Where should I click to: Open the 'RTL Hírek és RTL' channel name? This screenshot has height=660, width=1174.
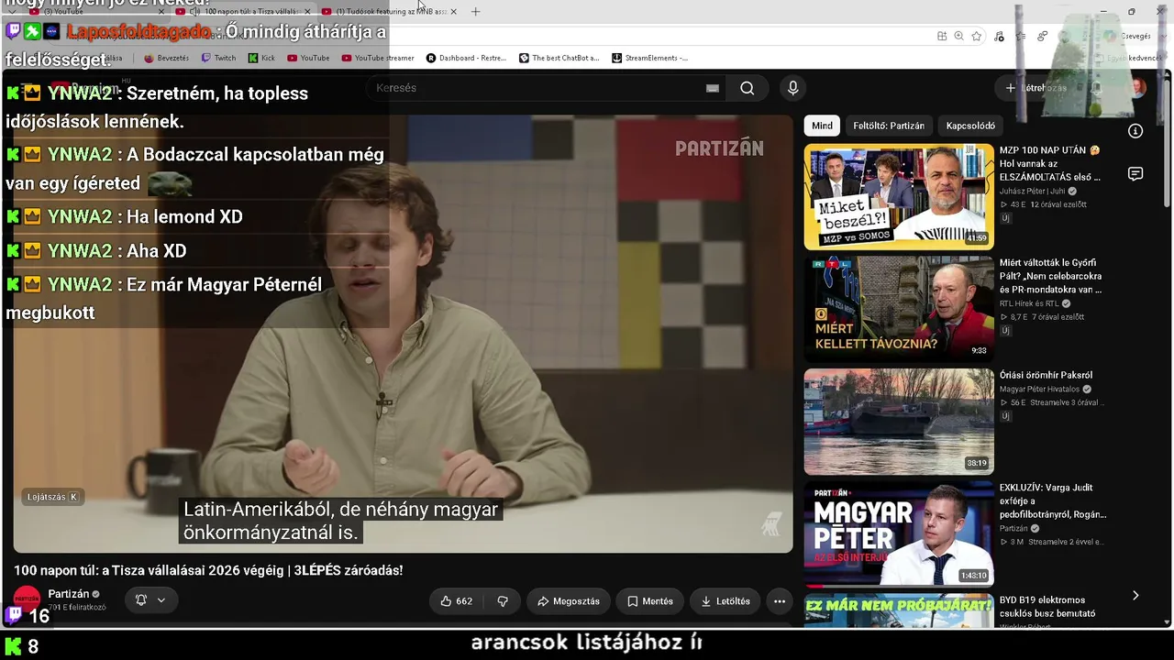[1029, 303]
